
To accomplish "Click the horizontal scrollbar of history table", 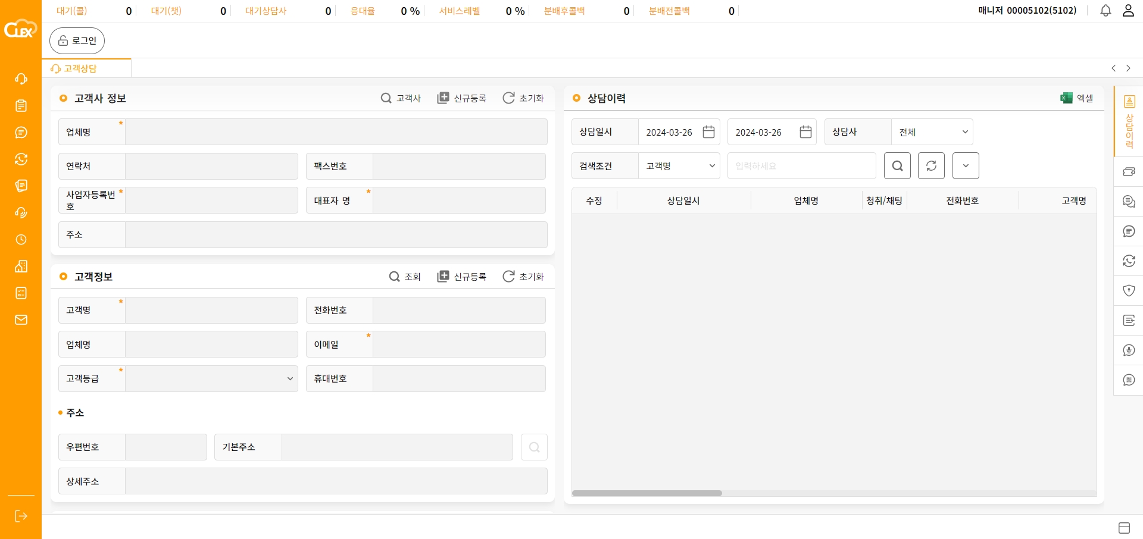I will (647, 493).
